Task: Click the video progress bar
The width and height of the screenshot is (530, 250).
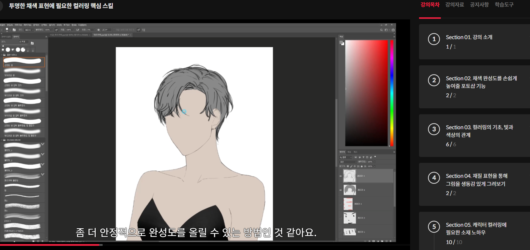Action: click(x=205, y=245)
